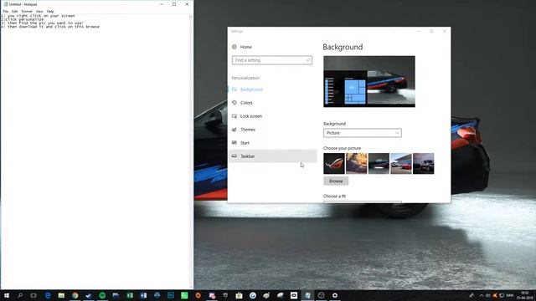The width and height of the screenshot is (536, 301).
Task: Open Word from the taskbar
Action: coord(143,295)
